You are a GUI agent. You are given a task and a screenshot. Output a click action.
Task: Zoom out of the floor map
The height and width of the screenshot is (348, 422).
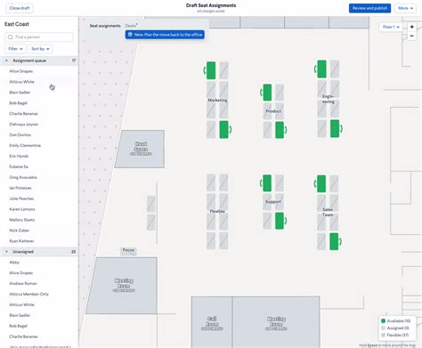pyautogui.click(x=411, y=36)
